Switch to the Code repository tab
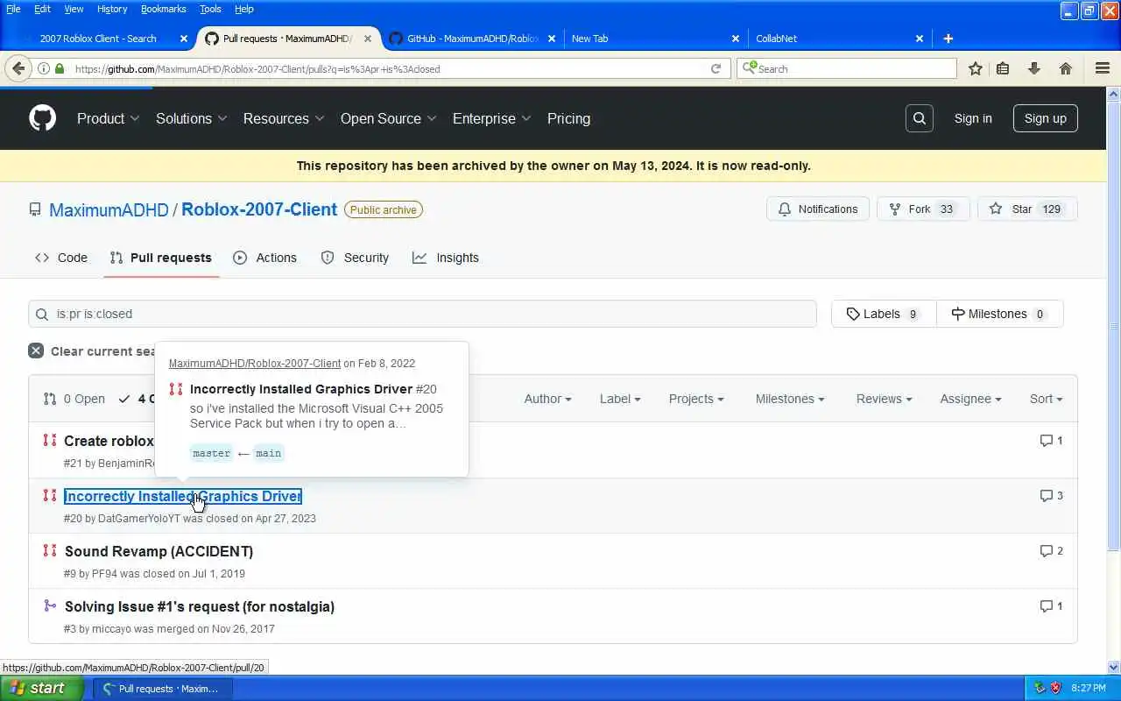The height and width of the screenshot is (701, 1121). (x=61, y=258)
